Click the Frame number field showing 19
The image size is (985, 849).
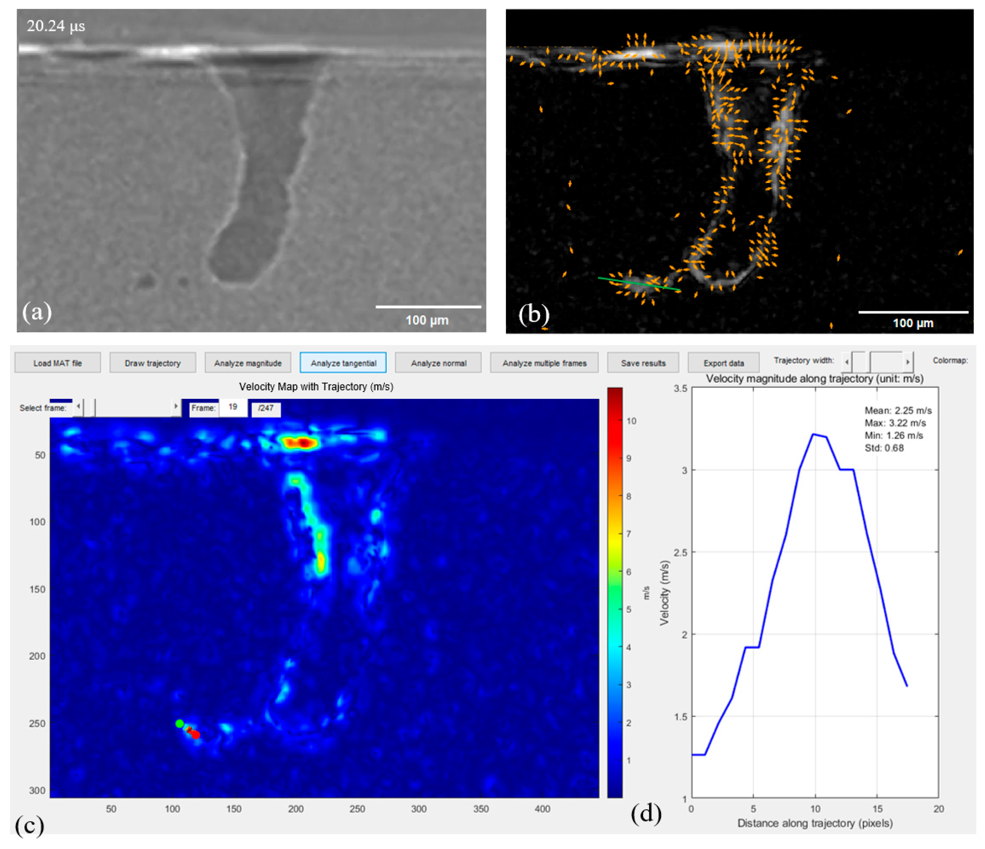coord(233,407)
